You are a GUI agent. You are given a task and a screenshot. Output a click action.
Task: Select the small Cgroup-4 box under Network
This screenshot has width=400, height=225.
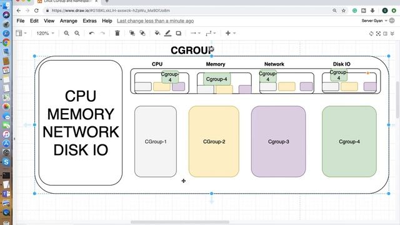(x=268, y=76)
